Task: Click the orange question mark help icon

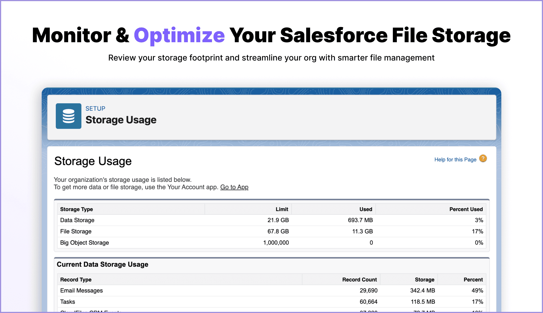Action: tap(483, 158)
